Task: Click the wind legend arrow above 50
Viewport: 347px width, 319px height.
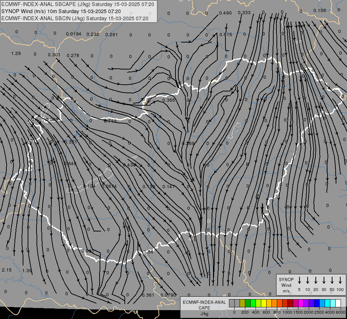Action: tap(332, 280)
